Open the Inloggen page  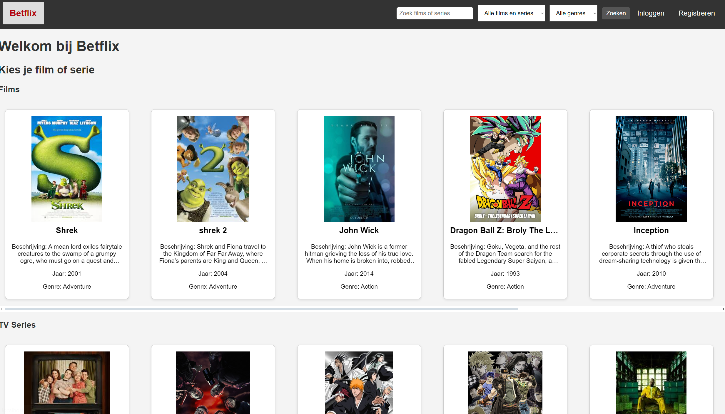click(x=651, y=13)
